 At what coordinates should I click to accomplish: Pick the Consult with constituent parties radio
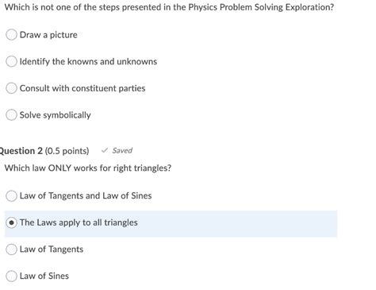tap(11, 88)
